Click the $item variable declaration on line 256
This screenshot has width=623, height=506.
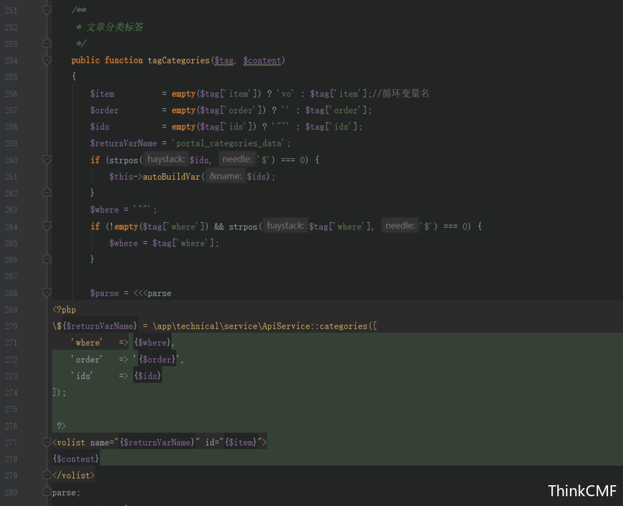(102, 94)
